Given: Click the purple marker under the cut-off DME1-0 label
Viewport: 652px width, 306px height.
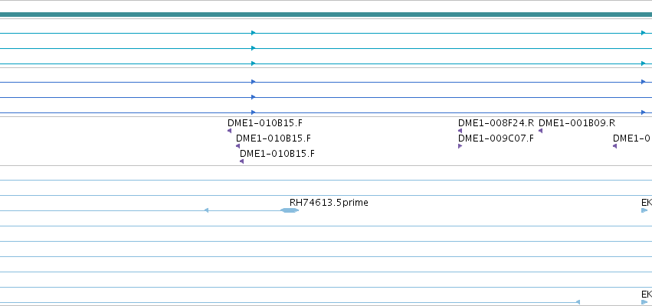Looking at the screenshot, I should tap(614, 146).
